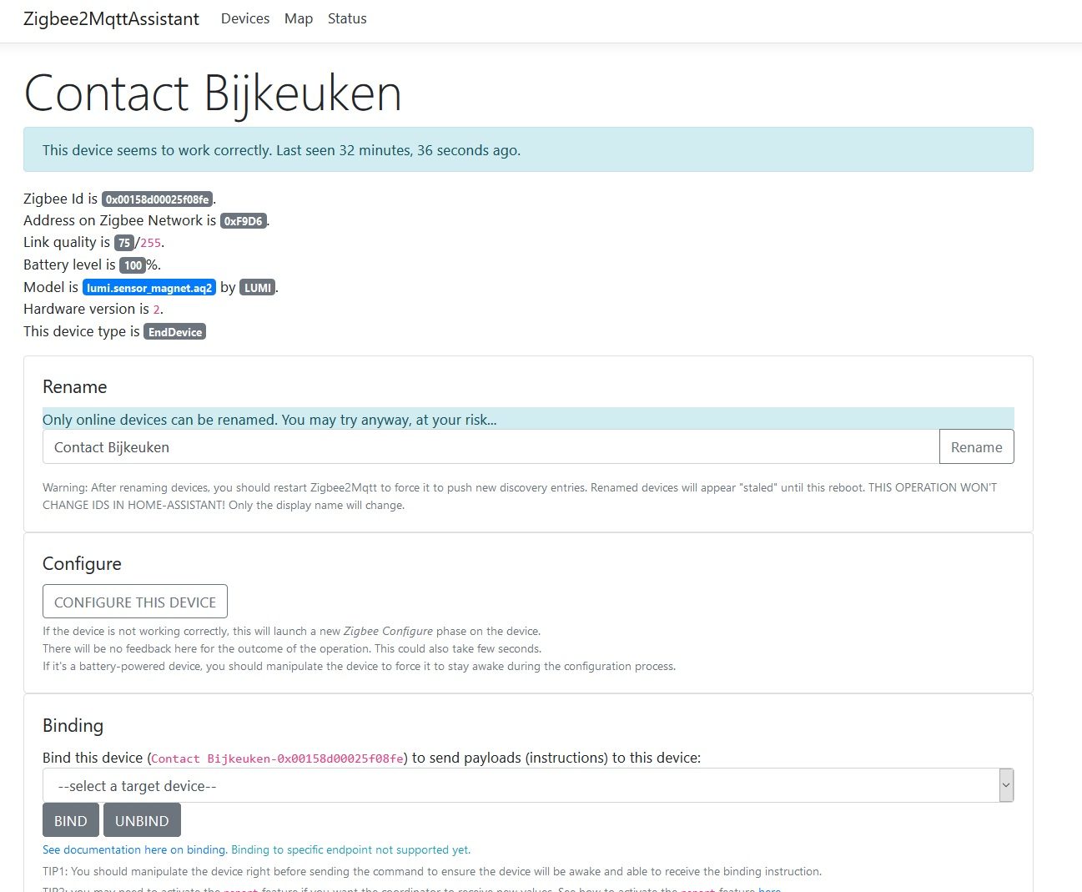The height and width of the screenshot is (892, 1082).
Task: Click the device status alert banner
Action: click(x=527, y=150)
